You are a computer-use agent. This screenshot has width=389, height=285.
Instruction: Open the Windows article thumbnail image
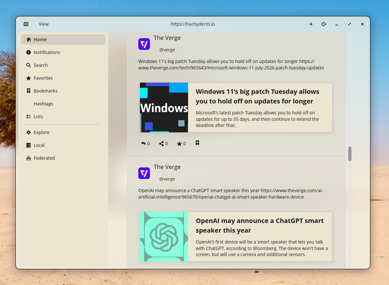[x=164, y=107]
